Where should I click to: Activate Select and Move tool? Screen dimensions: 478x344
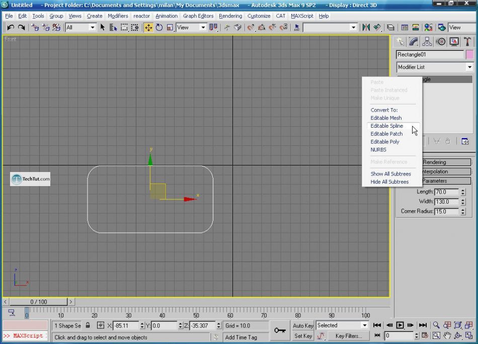(148, 28)
